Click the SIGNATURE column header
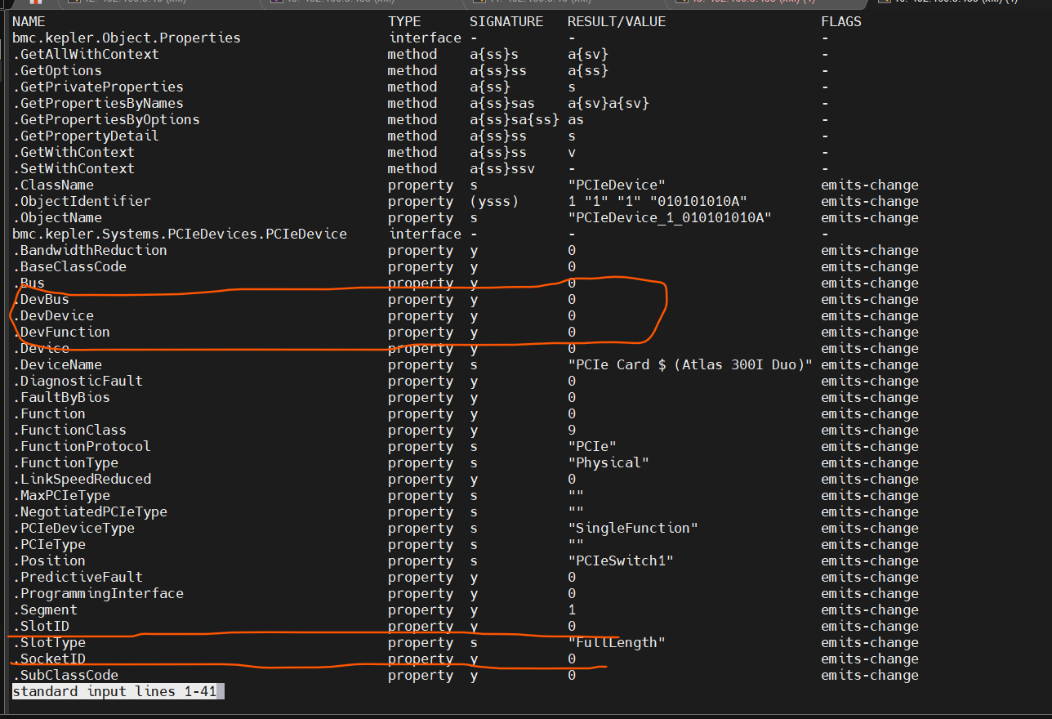Image resolution: width=1052 pixels, height=719 pixels. (x=506, y=22)
